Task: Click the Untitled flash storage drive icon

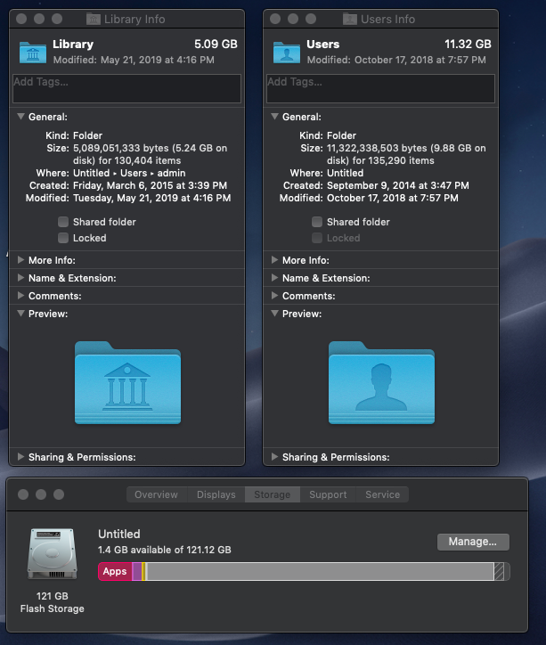Action: tap(53, 553)
